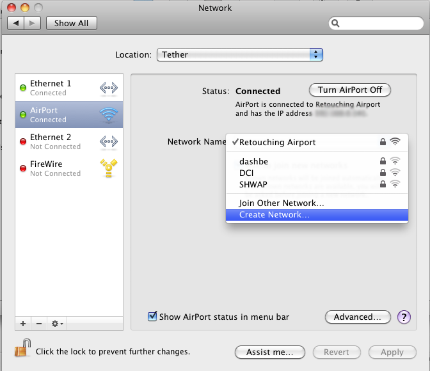Screen dimensions: 430x371
Task: Select FireWire in the service list
Action: pos(69,168)
